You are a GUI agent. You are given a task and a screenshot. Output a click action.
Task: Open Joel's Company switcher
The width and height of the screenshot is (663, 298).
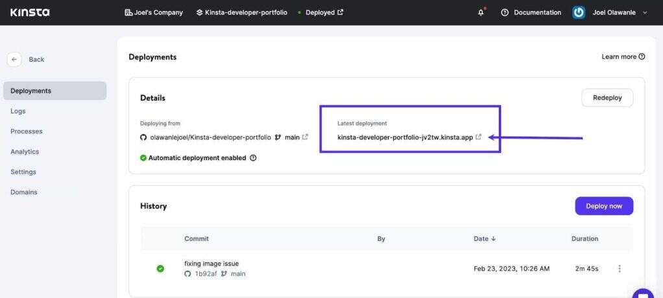click(x=154, y=12)
